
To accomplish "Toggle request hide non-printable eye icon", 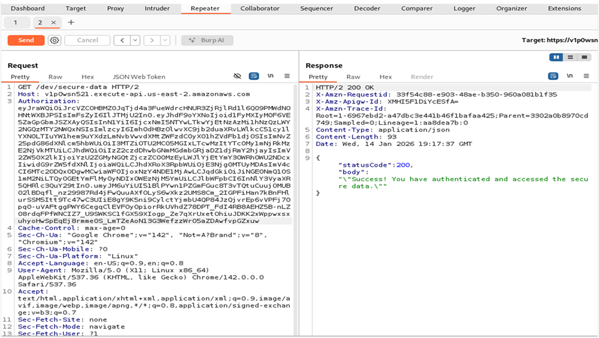I will [x=237, y=76].
